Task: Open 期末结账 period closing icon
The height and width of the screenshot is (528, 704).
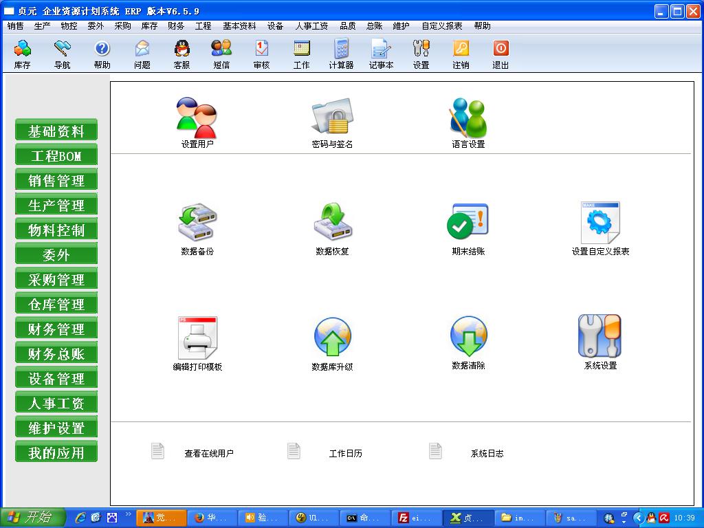Action: (x=468, y=229)
